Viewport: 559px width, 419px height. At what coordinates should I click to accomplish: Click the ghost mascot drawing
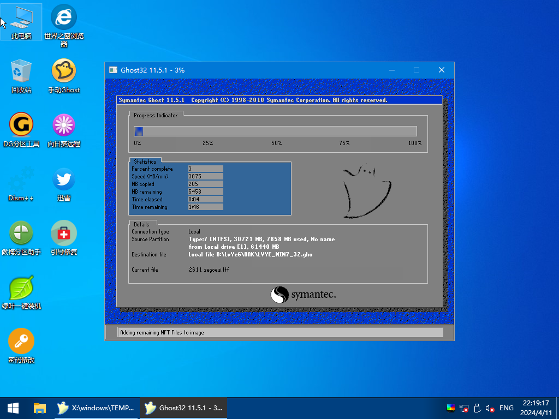click(x=366, y=191)
